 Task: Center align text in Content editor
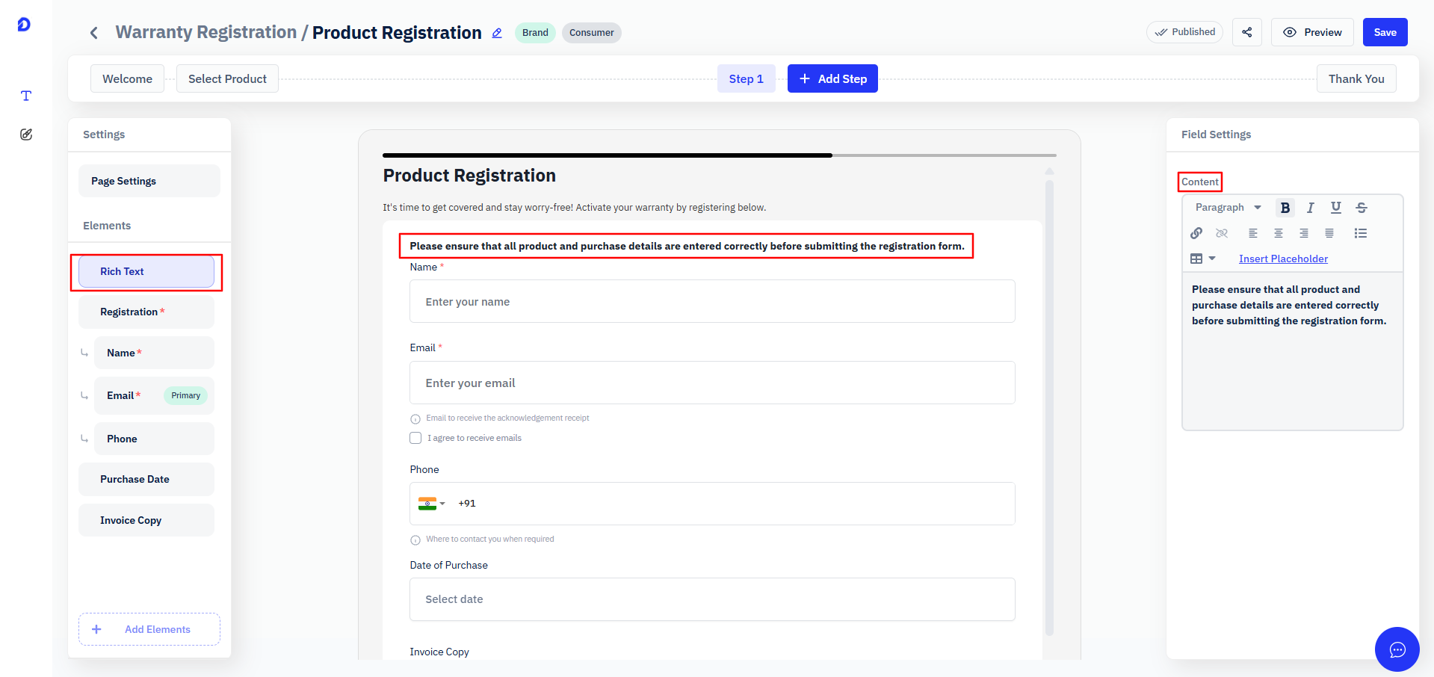(1279, 233)
